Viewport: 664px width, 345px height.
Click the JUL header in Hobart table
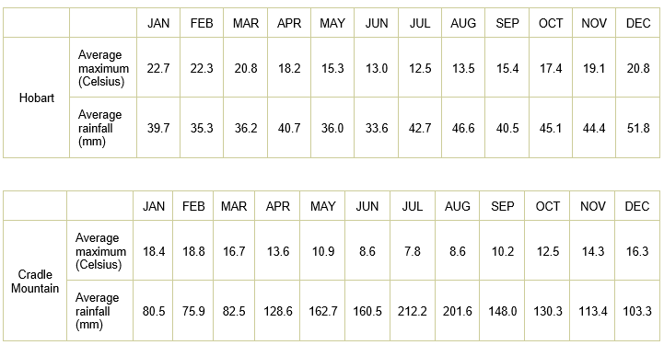(420, 23)
